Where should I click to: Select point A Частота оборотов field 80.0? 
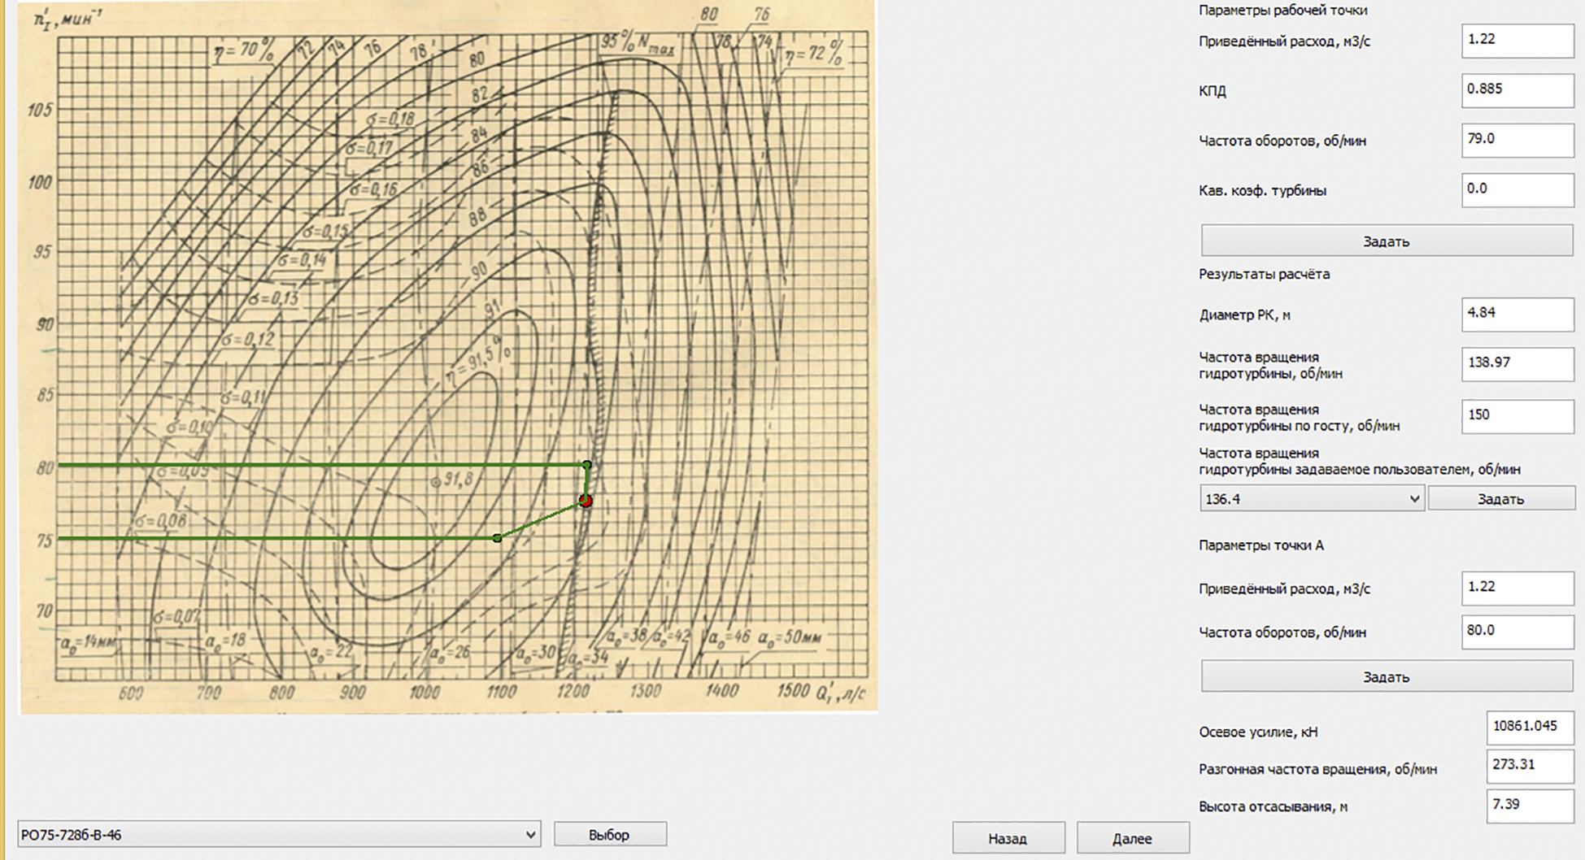point(1517,632)
